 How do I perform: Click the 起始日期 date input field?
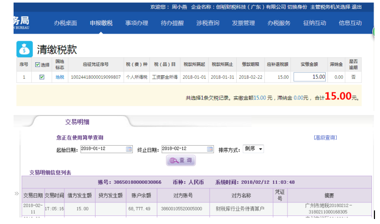pos(103,149)
